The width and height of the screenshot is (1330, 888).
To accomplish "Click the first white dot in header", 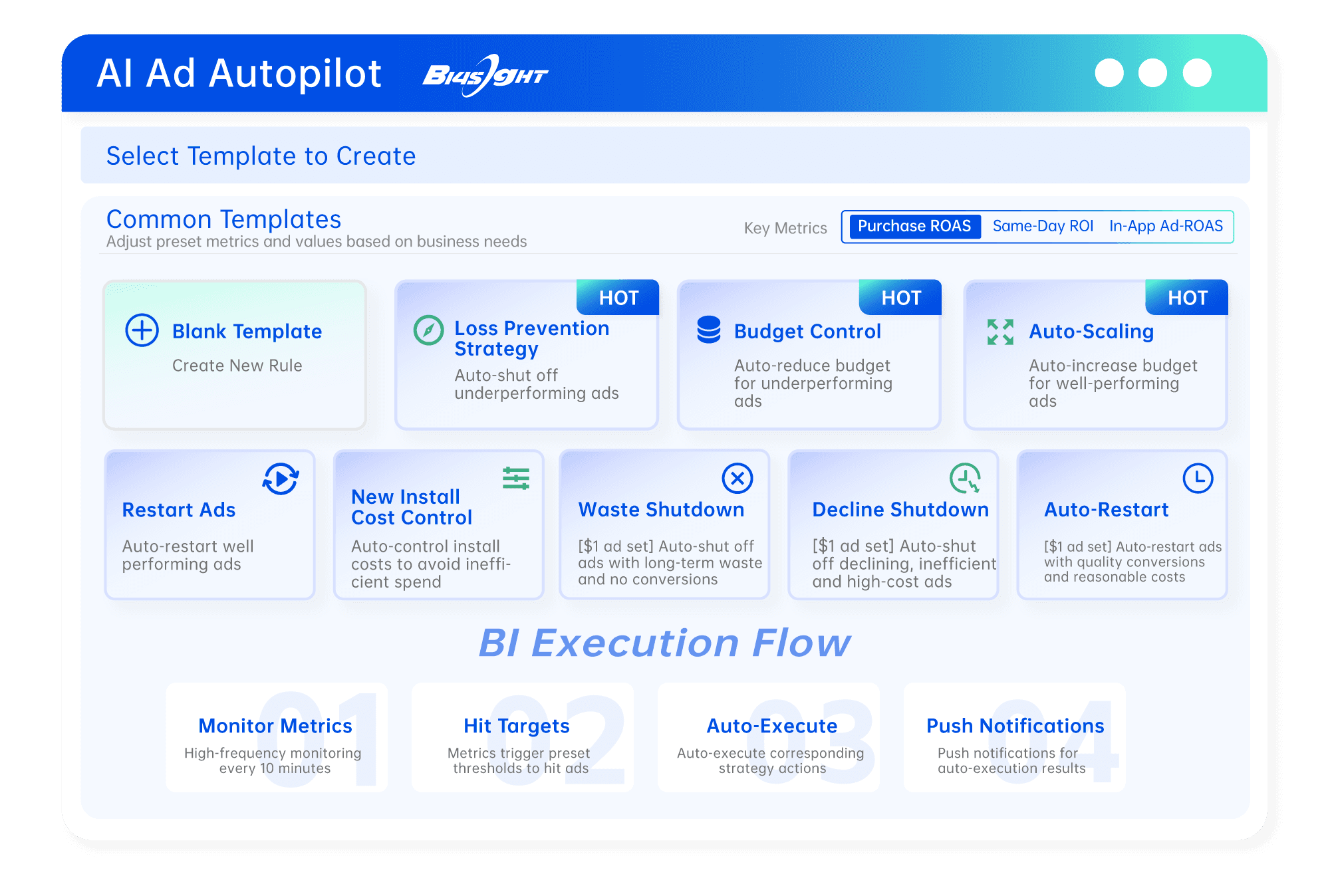I will pos(1109,72).
